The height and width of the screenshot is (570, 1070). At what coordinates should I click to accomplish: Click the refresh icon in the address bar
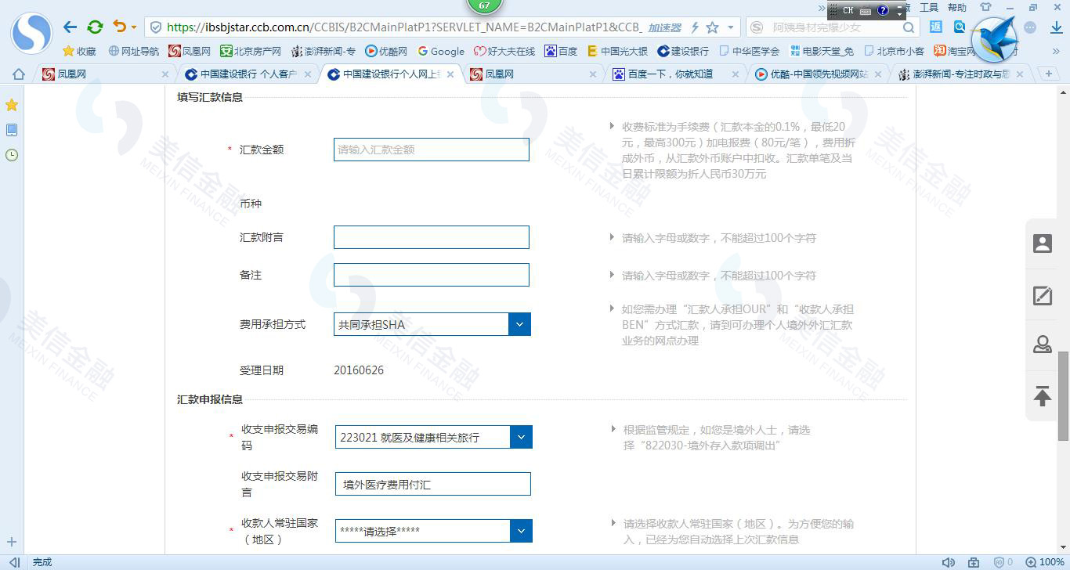click(95, 26)
